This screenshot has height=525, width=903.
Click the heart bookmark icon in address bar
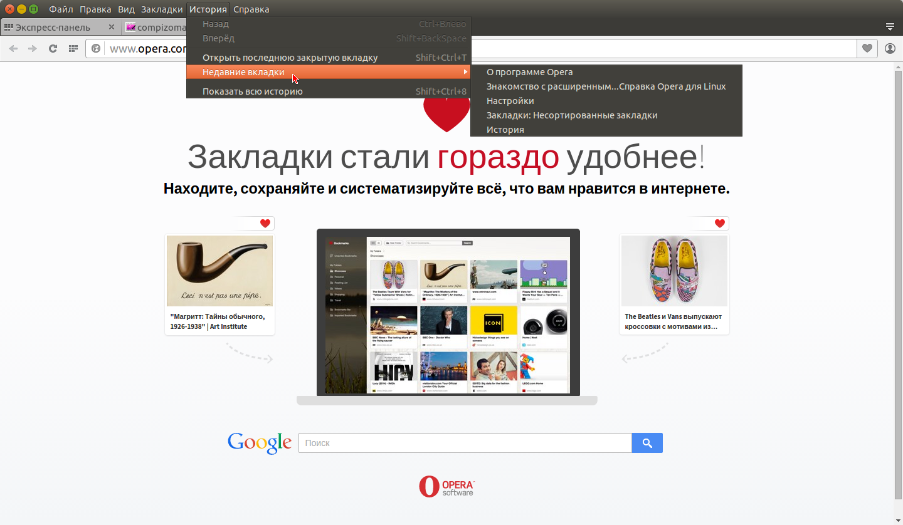tap(867, 48)
